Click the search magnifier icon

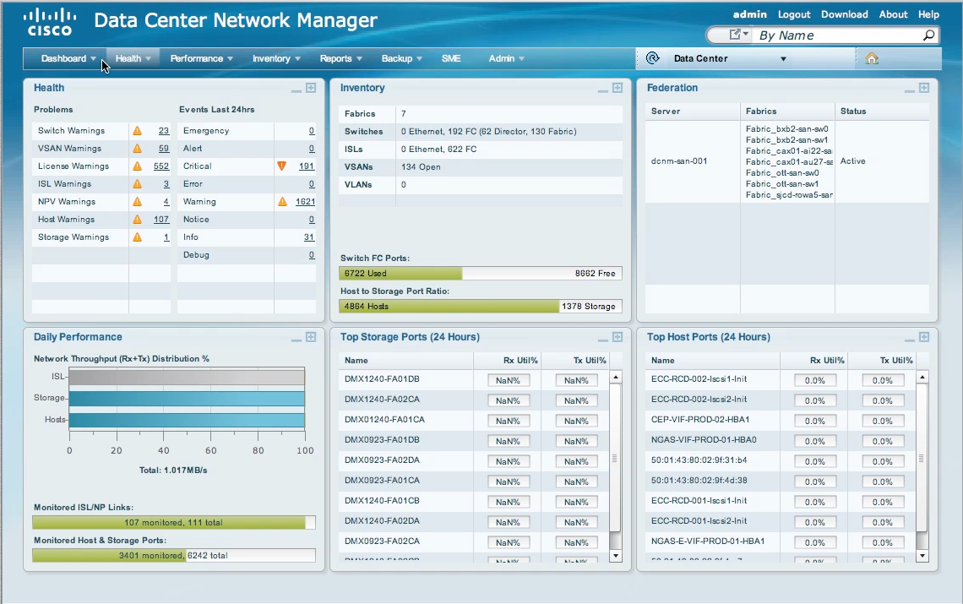[x=928, y=35]
